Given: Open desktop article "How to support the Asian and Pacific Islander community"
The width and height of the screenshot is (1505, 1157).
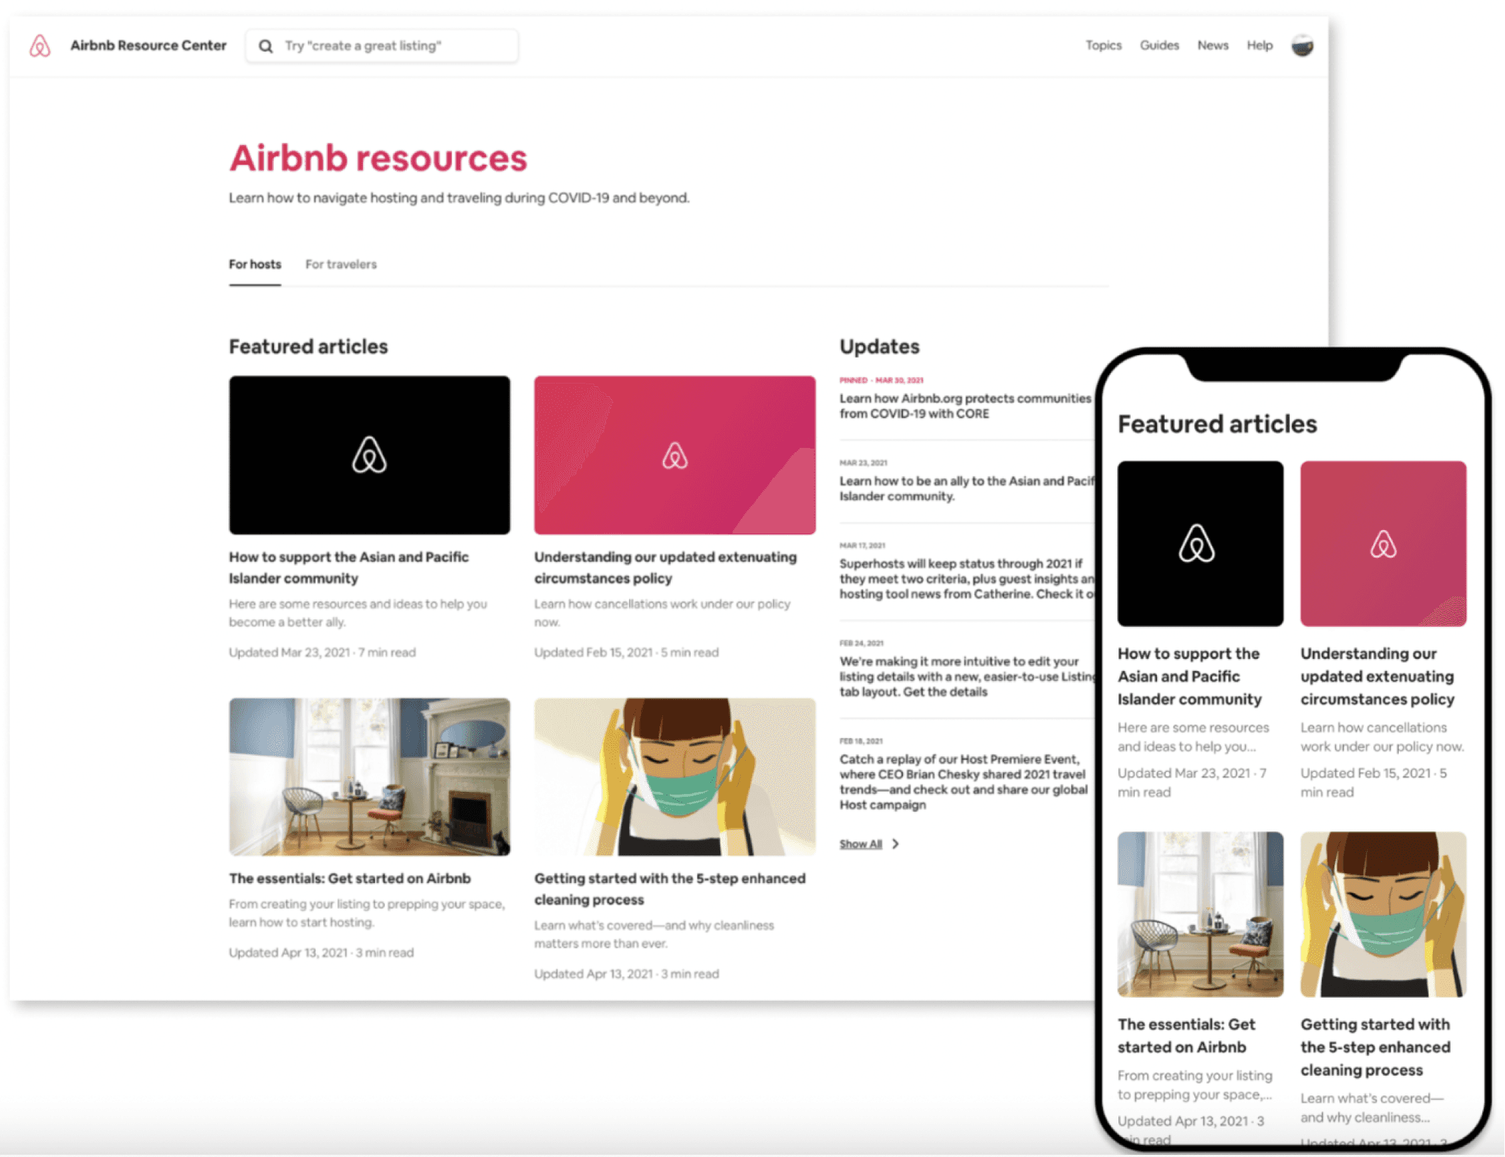Looking at the screenshot, I should click(349, 568).
